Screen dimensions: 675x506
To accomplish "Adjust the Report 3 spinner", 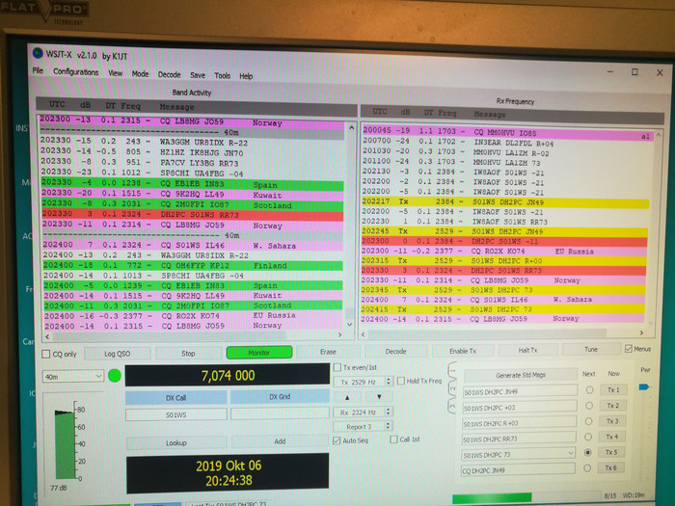I will click(x=389, y=426).
